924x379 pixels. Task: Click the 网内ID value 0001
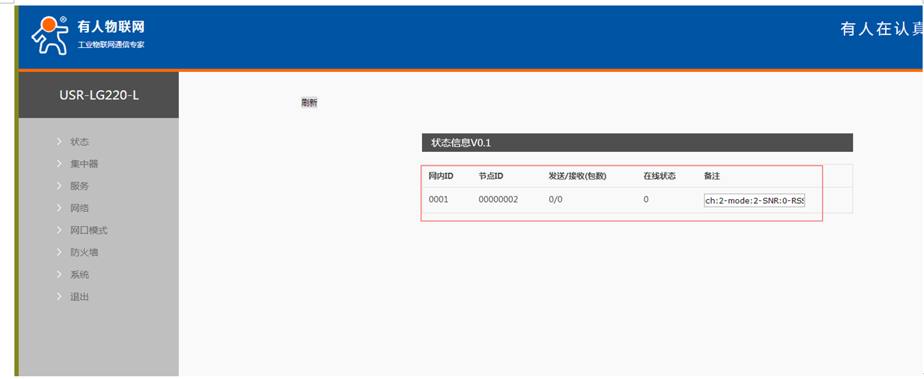438,200
